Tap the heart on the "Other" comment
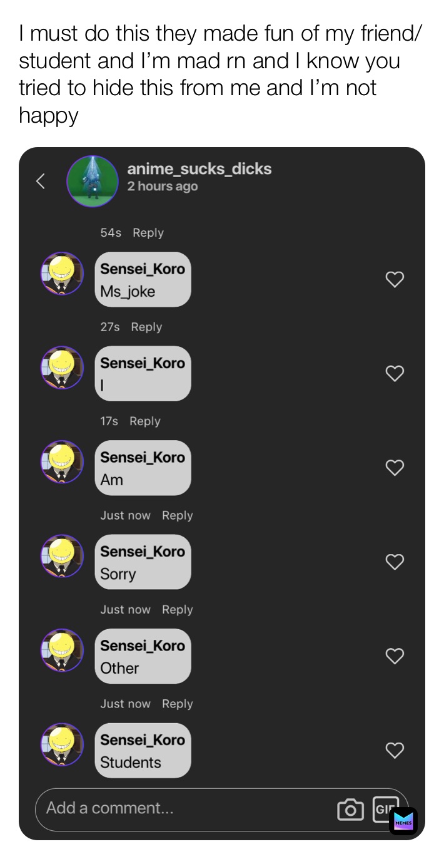The image size is (444, 859). tap(395, 656)
